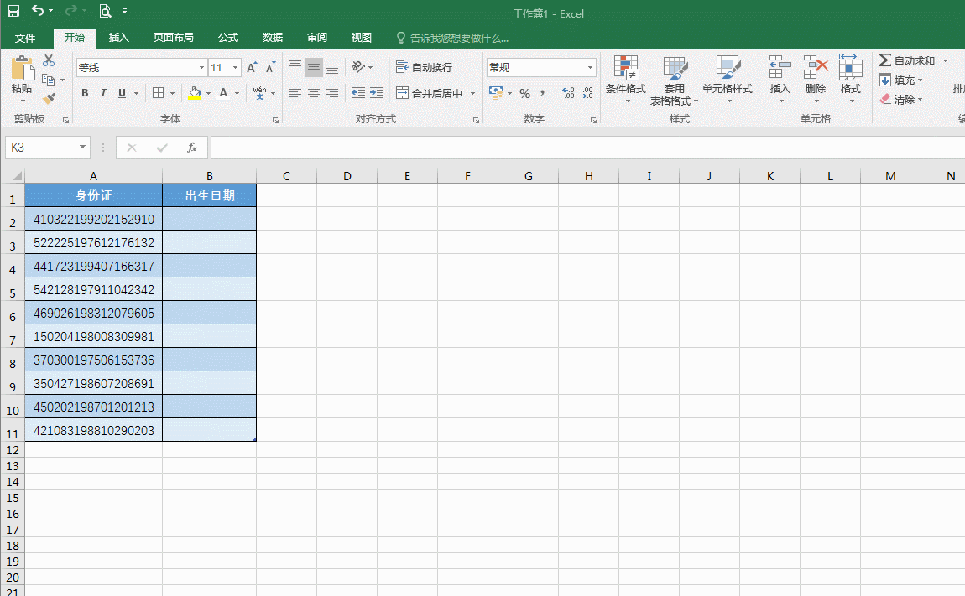
Task: Toggle Bold formatting
Action: [x=85, y=93]
